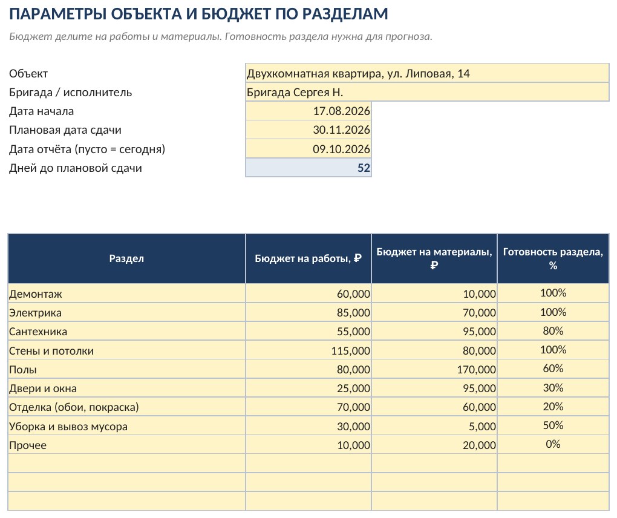Click the italic subtitle about budget split

221,36
